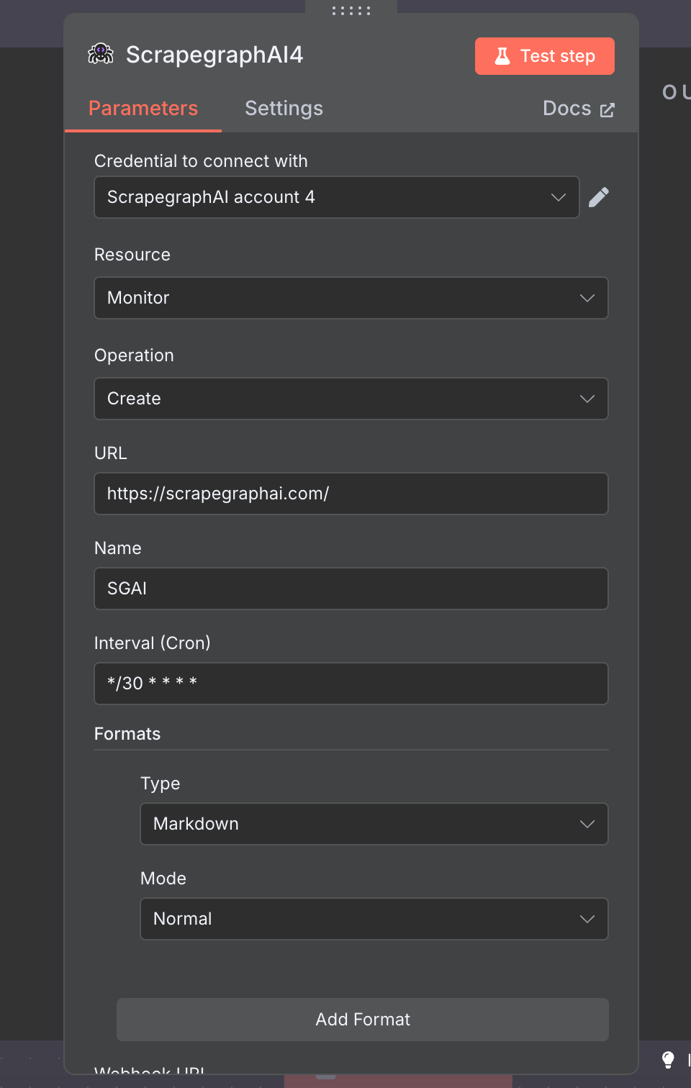The width and height of the screenshot is (691, 1088).
Task: Click the ScrapegraphAI4 node title
Action: (x=214, y=55)
